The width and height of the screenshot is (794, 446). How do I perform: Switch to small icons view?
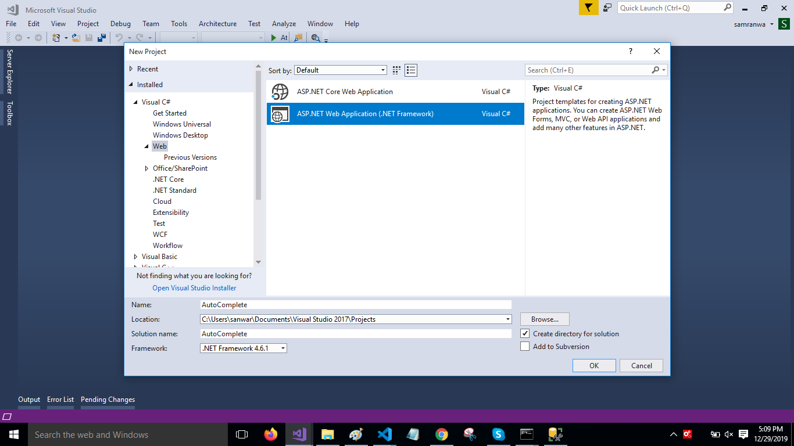pos(396,70)
